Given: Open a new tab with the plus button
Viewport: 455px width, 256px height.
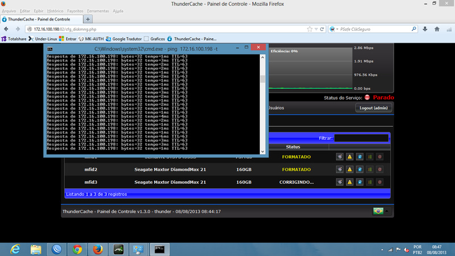Looking at the screenshot, I should tap(88, 19).
